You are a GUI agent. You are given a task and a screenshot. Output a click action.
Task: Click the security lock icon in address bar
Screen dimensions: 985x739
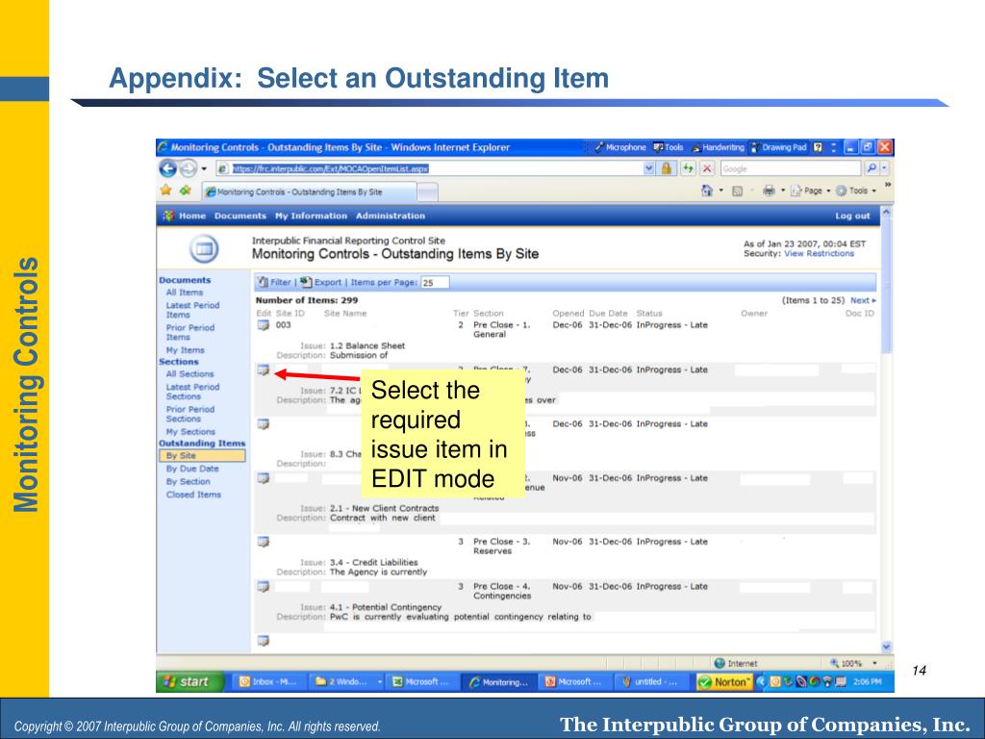[x=667, y=167]
